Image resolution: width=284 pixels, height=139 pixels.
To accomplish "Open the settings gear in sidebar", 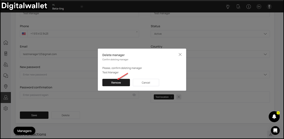I will [x=6, y=109].
